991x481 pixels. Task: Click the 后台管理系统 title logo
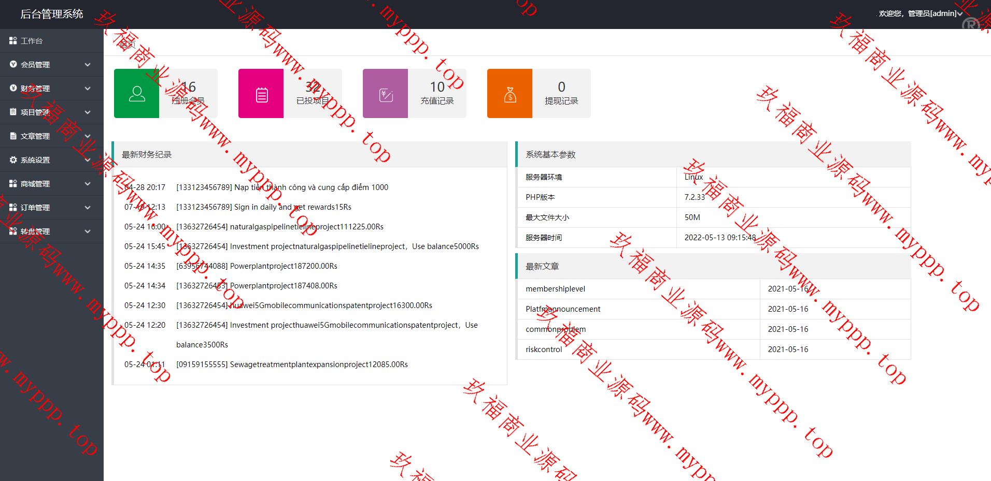(52, 14)
